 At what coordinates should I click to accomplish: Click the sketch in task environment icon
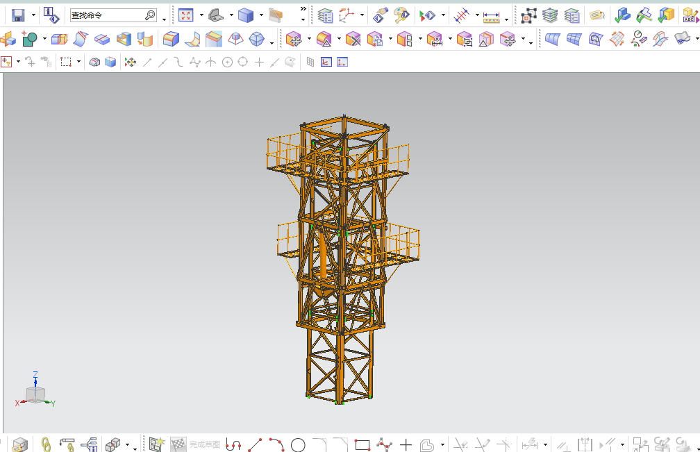tap(157, 444)
